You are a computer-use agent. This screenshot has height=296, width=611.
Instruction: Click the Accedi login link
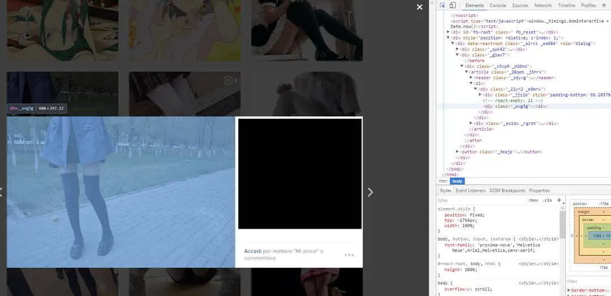click(x=252, y=251)
